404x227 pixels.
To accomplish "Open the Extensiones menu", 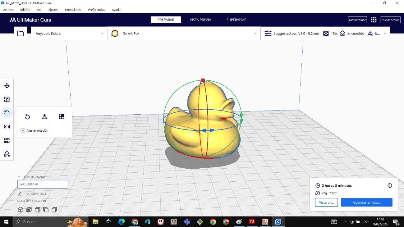I will pos(73,10).
